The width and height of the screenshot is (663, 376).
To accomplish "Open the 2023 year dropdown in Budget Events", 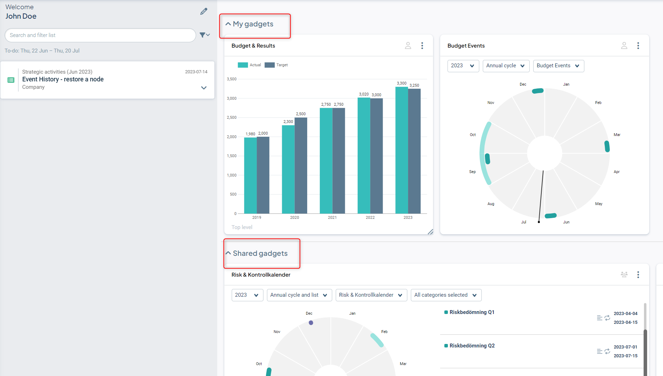I will point(463,66).
